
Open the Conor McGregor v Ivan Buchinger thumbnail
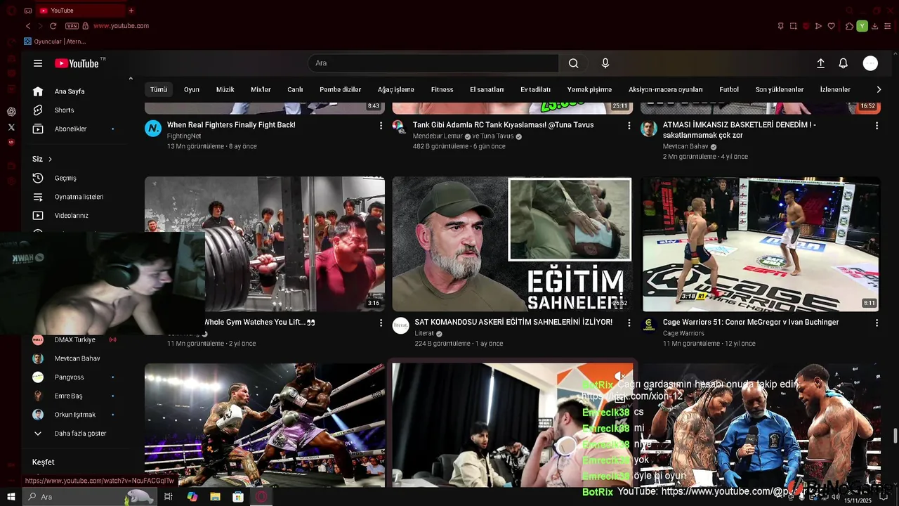(760, 244)
